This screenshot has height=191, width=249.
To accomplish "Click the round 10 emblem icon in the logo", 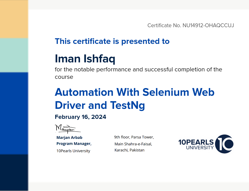I will 224,144.
